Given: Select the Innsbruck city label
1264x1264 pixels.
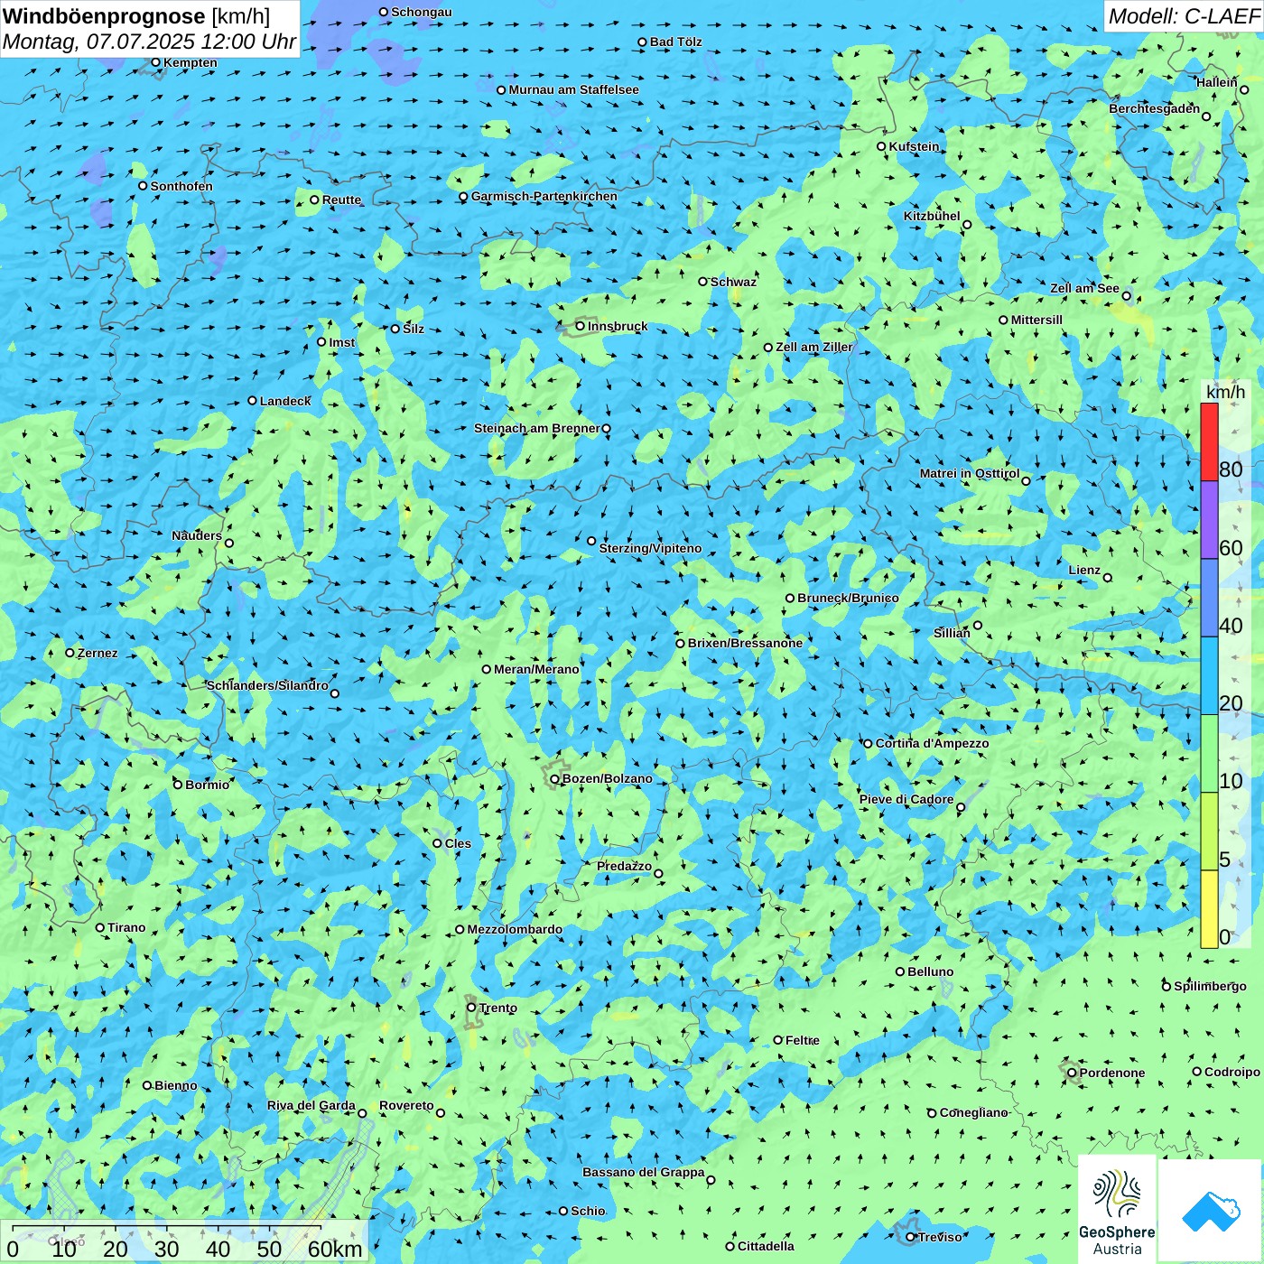Looking at the screenshot, I should [x=618, y=326].
